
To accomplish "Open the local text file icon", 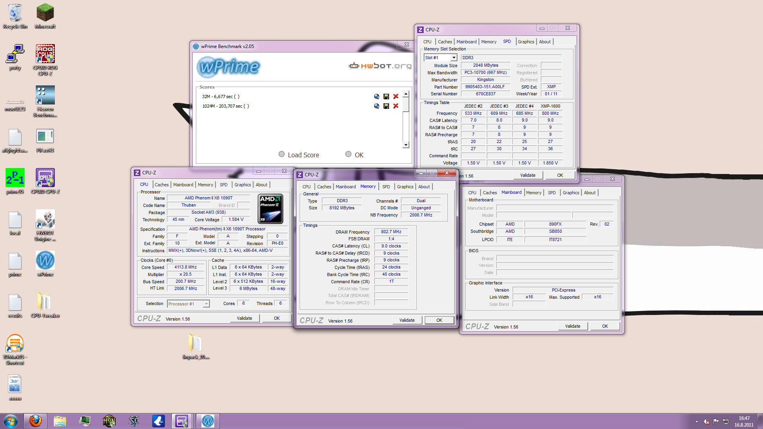I will [15, 222].
